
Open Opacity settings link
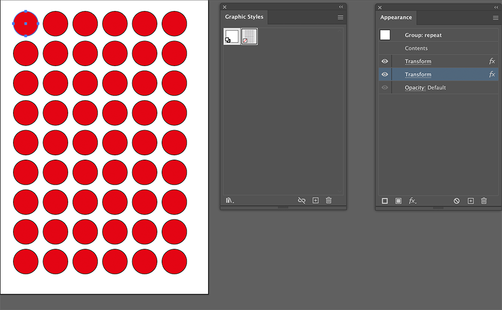click(415, 88)
